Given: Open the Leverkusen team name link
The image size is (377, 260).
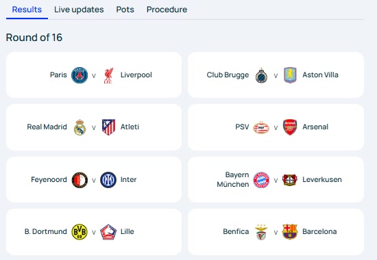Looking at the screenshot, I should [x=322, y=179].
